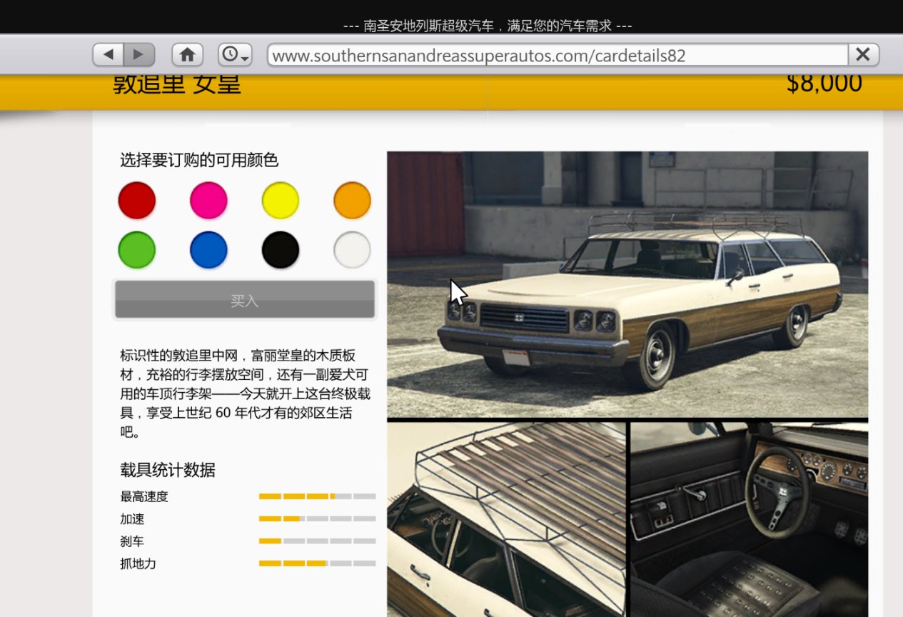Click the 加速 label
Image resolution: width=903 pixels, height=617 pixels.
pyautogui.click(x=132, y=519)
